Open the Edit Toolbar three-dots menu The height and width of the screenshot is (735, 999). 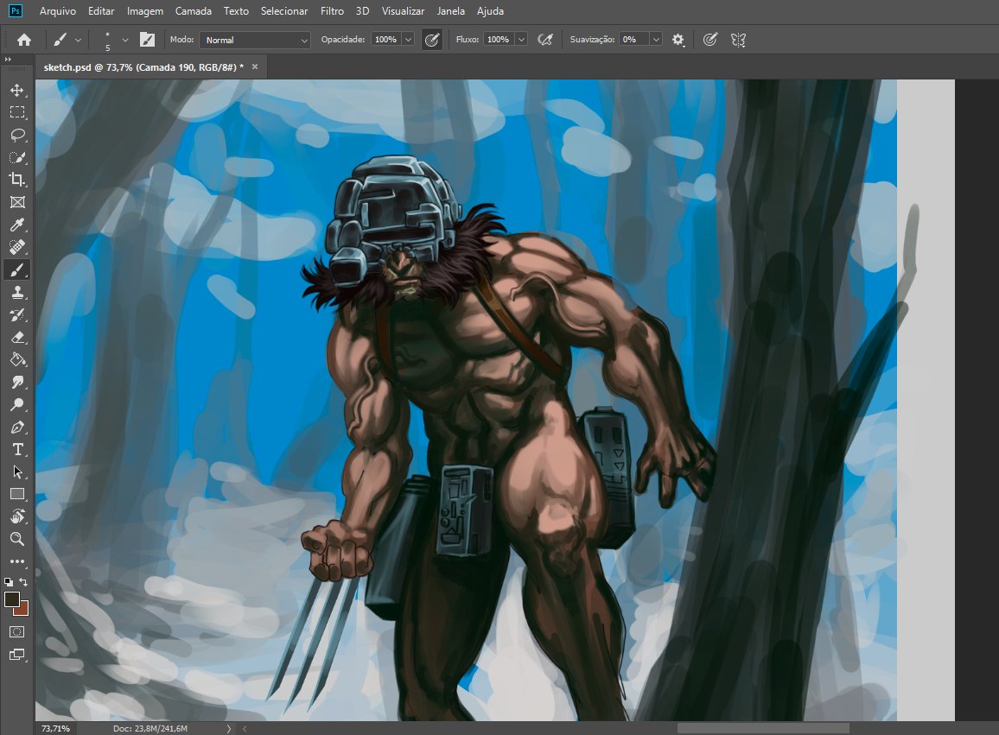point(17,561)
